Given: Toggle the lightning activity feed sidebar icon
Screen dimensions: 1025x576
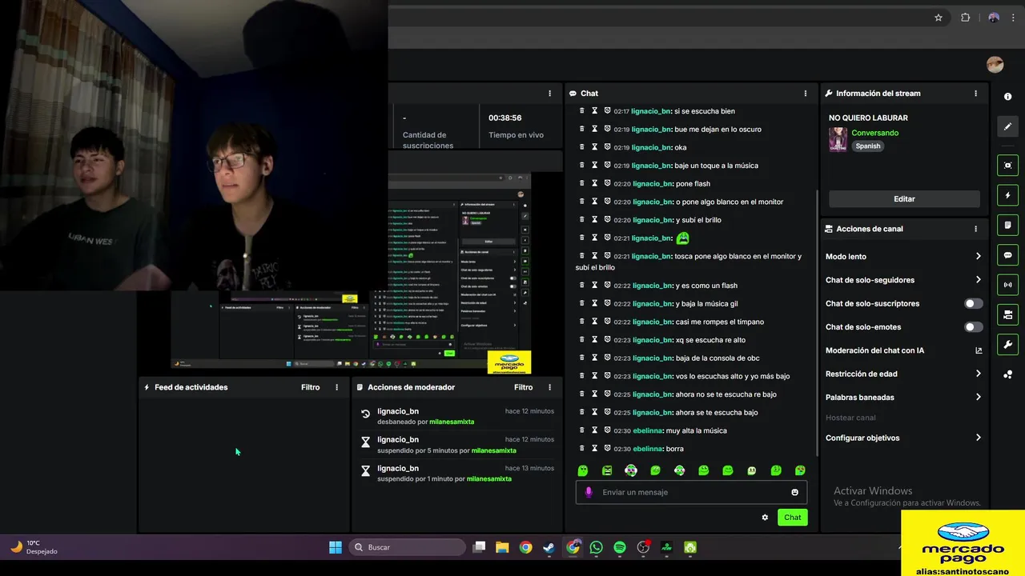Looking at the screenshot, I should (1007, 195).
